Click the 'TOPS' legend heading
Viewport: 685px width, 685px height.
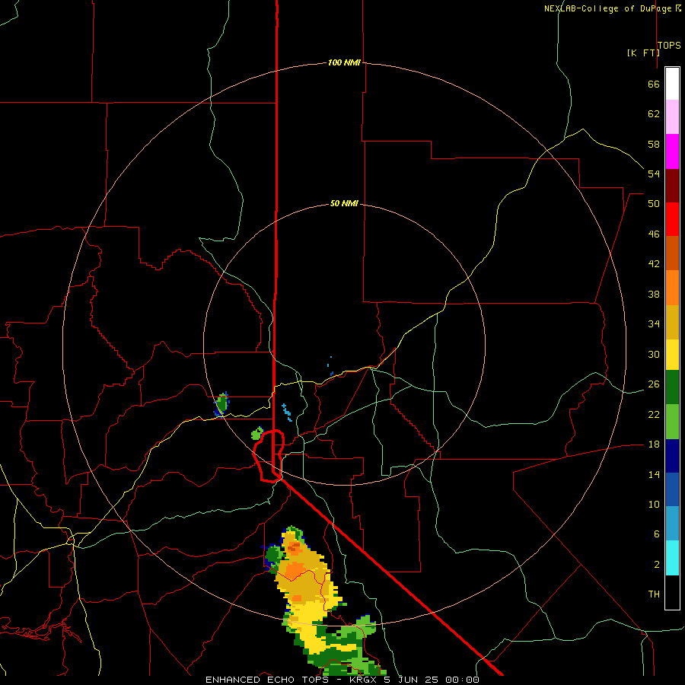[x=669, y=46]
